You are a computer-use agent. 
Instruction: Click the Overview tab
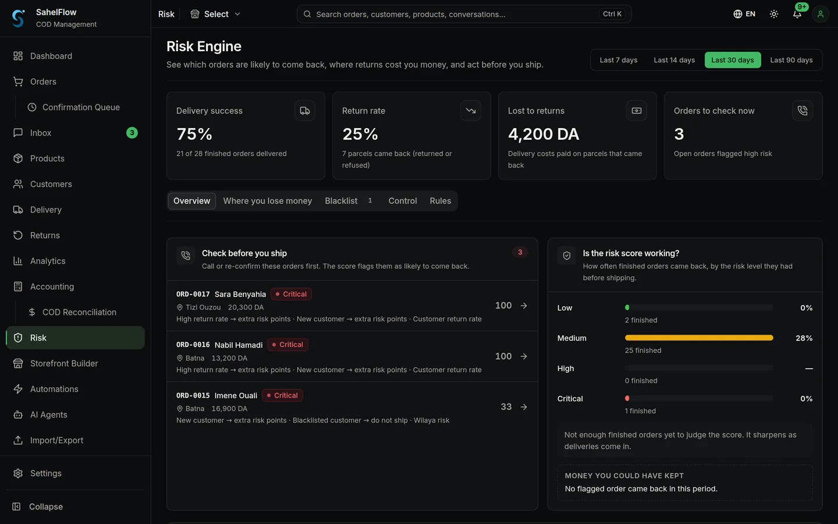click(192, 201)
